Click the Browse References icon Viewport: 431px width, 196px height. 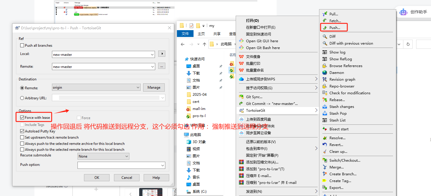coord(325,66)
